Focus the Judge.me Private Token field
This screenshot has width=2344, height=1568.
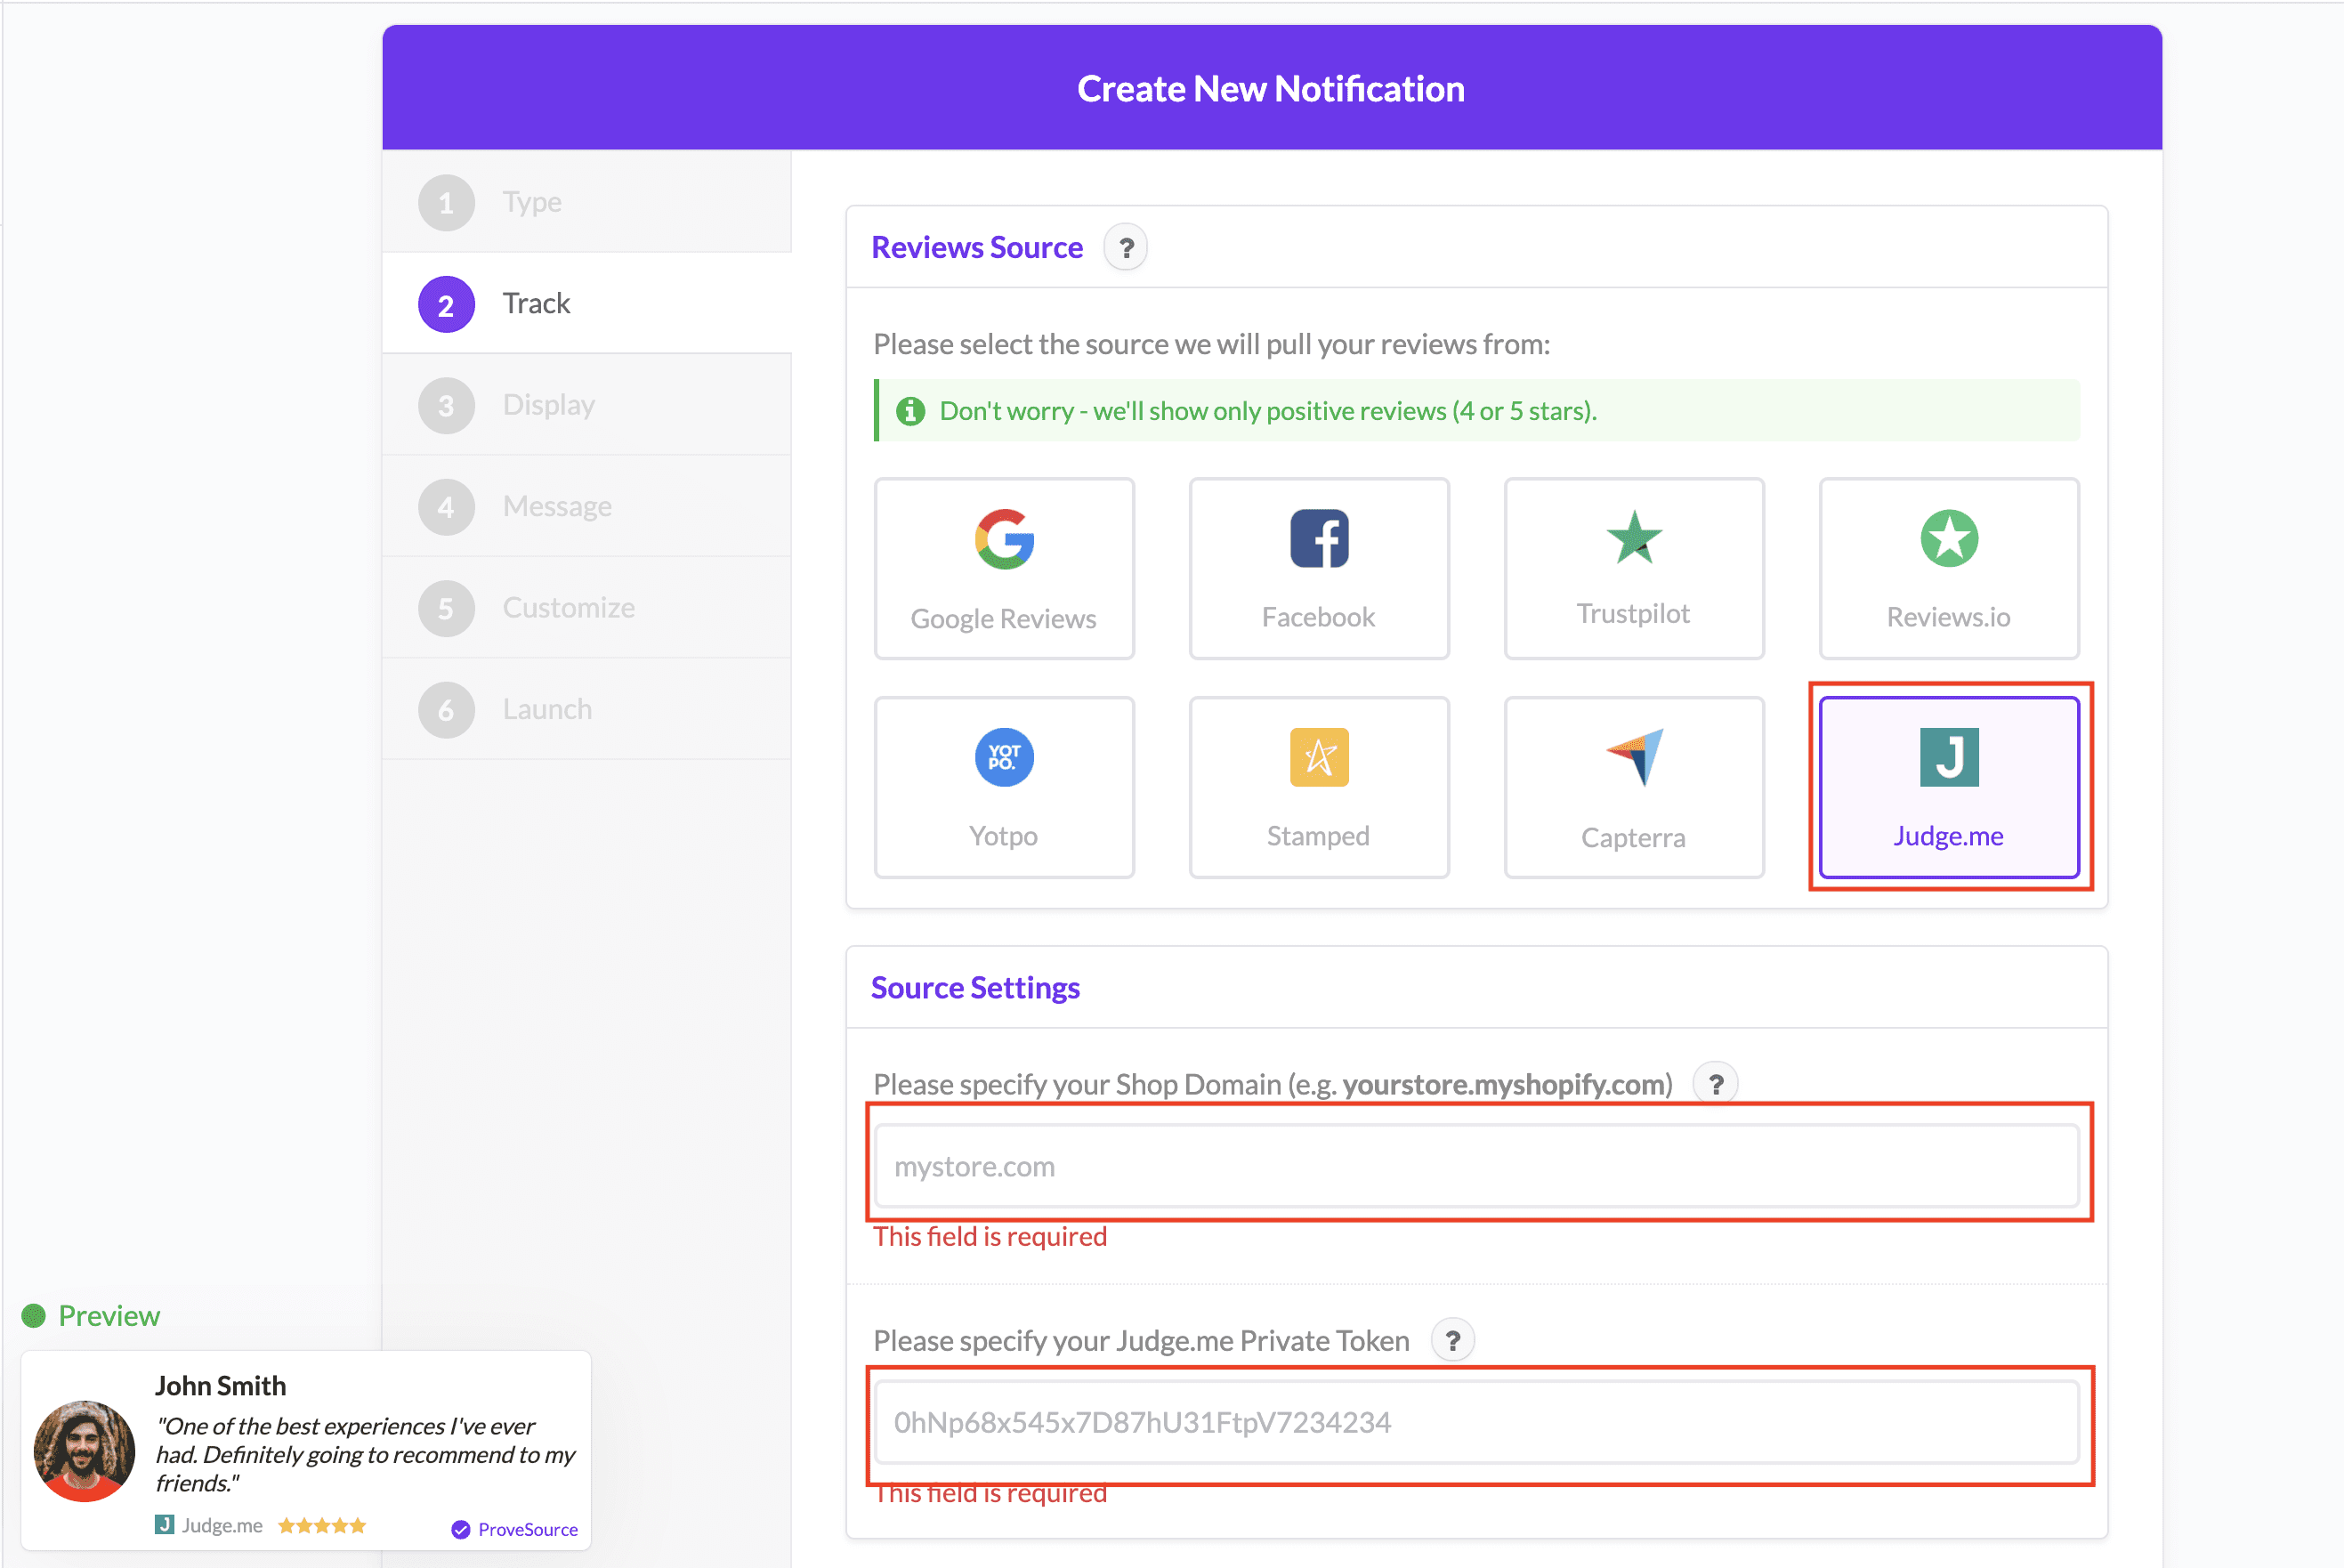click(1476, 1422)
